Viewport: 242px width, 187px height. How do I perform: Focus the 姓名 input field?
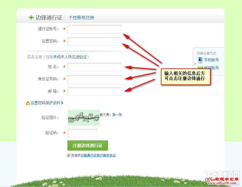point(95,67)
